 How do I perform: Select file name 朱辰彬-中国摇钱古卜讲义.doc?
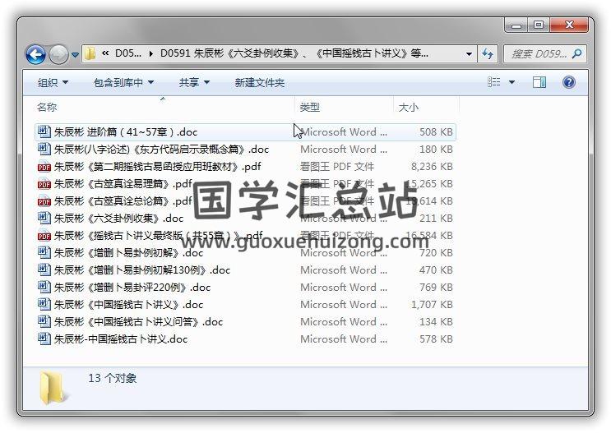121,339
